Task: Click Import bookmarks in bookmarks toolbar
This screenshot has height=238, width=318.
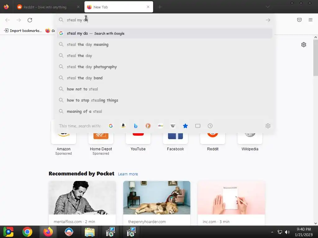Action: click(x=23, y=31)
